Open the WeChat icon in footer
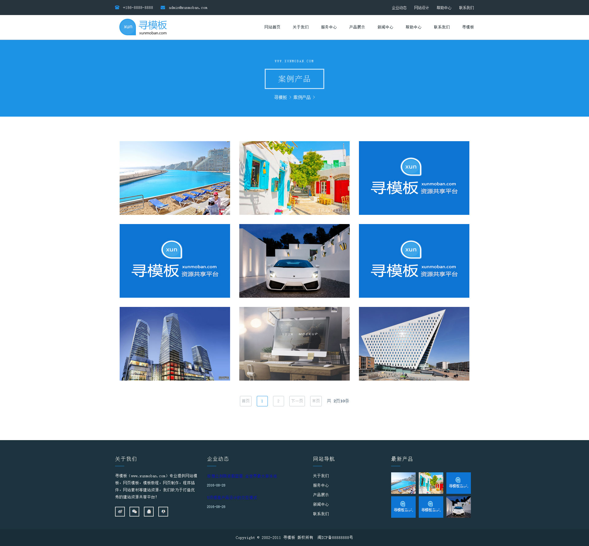This screenshot has height=546, width=589. (x=134, y=512)
